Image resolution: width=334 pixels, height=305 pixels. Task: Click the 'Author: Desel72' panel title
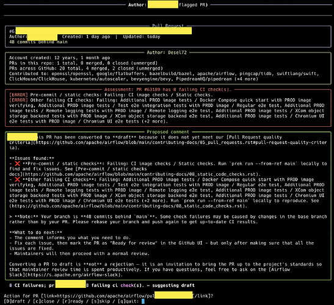(167, 52)
